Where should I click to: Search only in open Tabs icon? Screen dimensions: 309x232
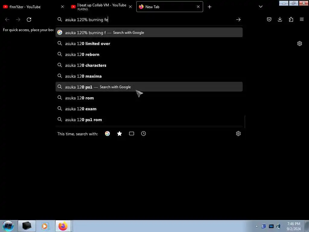click(x=132, y=134)
